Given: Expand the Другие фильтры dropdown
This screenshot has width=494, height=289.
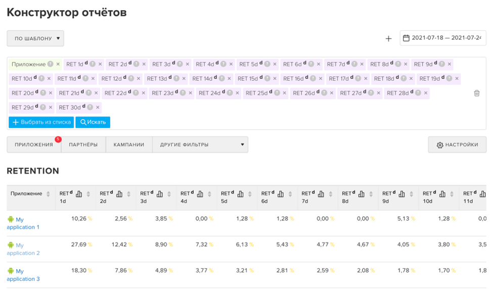Looking at the screenshot, I should coord(200,144).
